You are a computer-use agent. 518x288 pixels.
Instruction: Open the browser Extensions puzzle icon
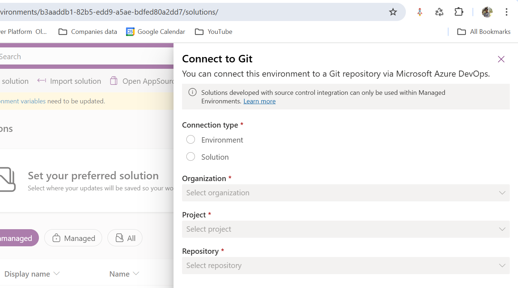459,12
